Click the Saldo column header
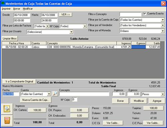 point(153,43)
